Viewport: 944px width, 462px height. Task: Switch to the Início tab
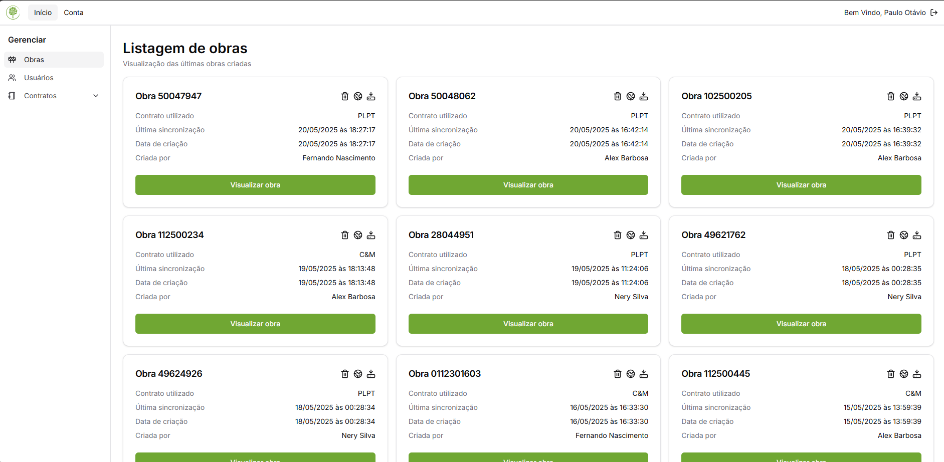pos(43,13)
